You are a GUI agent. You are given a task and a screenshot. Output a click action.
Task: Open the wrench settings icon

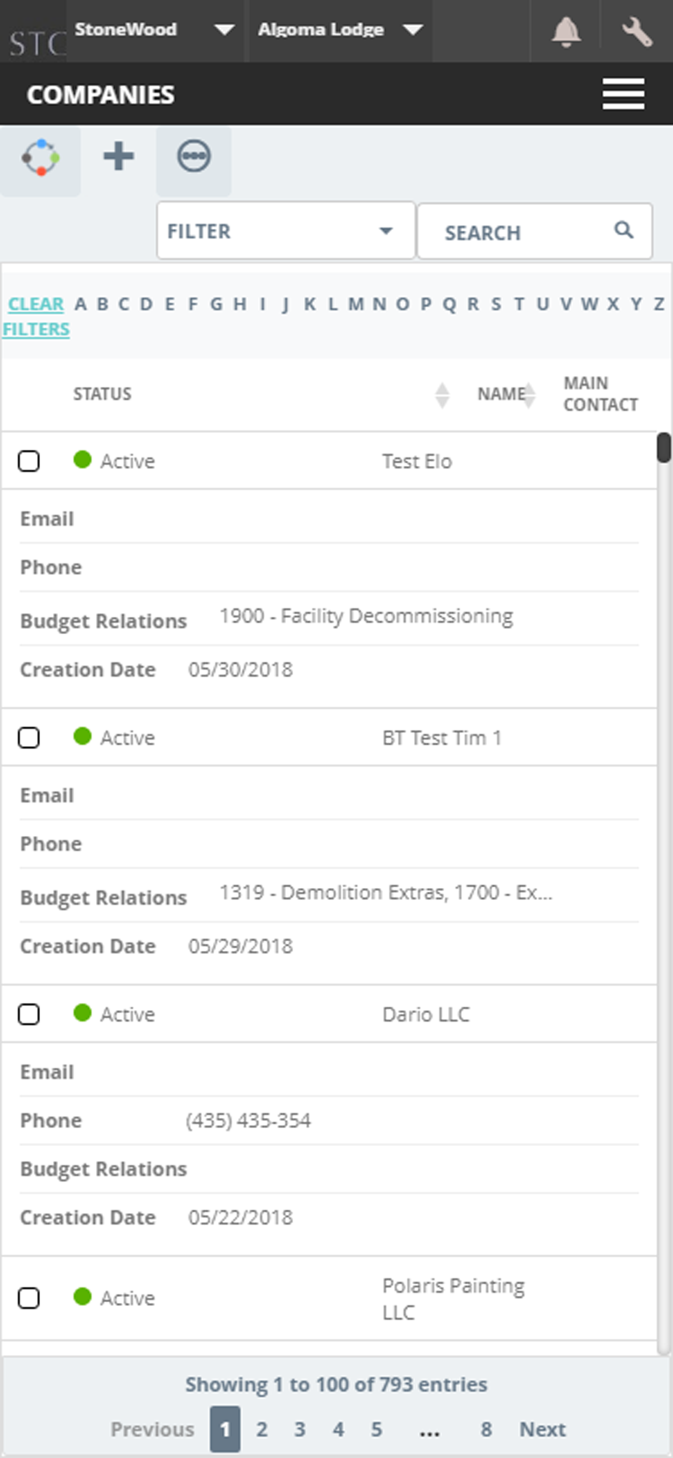tap(637, 31)
